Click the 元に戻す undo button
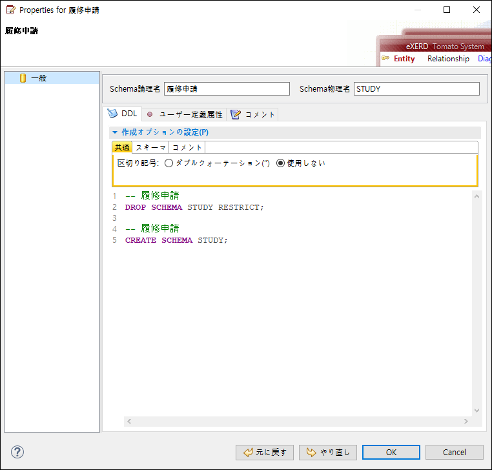 [265, 452]
